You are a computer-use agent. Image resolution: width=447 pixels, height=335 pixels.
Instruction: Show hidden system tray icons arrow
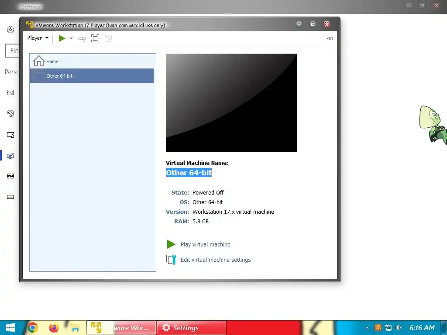[367, 328]
